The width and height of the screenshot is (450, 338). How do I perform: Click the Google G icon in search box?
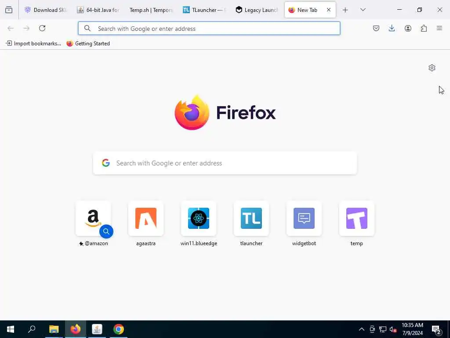[106, 163]
